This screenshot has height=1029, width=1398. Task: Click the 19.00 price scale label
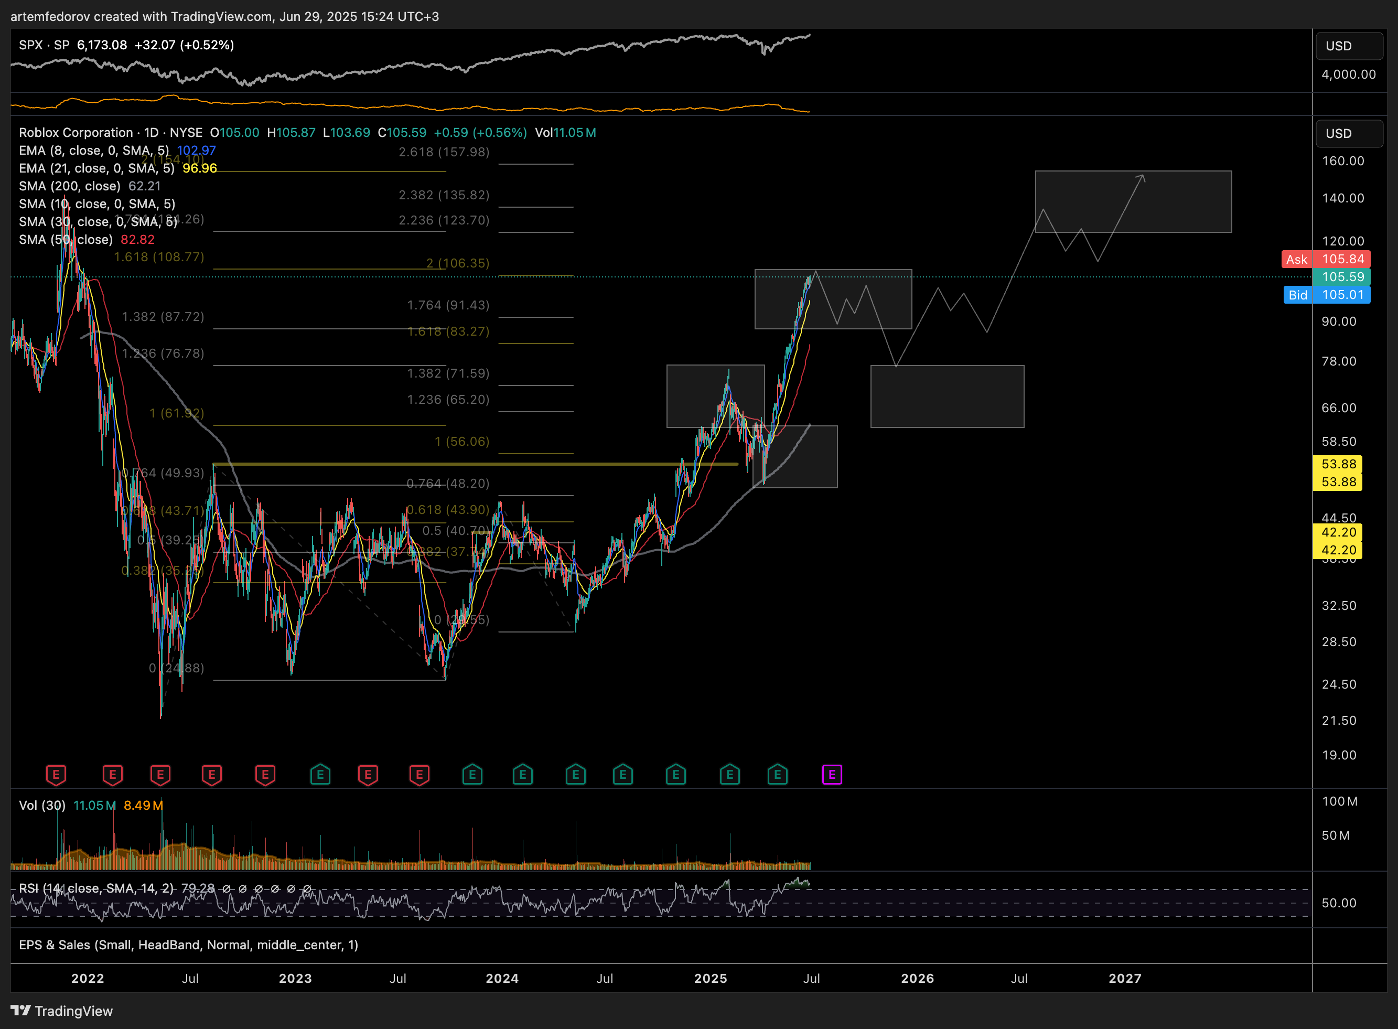coord(1339,755)
